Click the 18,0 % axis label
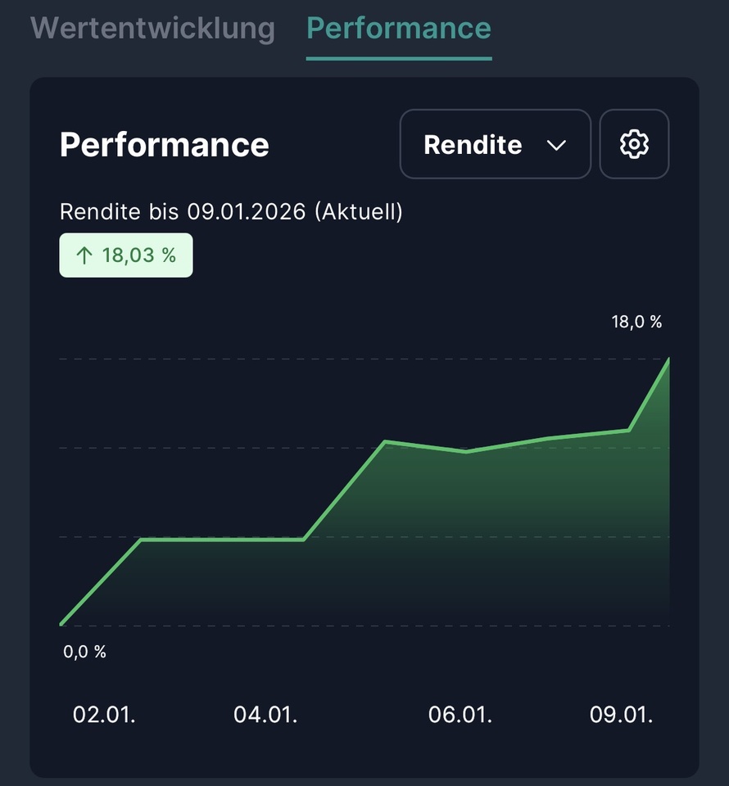This screenshot has height=786, width=729. [636, 322]
